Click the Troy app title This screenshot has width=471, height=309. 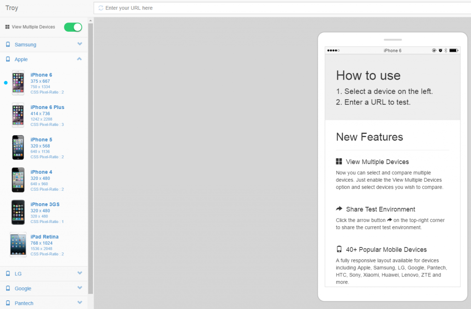pyautogui.click(x=12, y=8)
